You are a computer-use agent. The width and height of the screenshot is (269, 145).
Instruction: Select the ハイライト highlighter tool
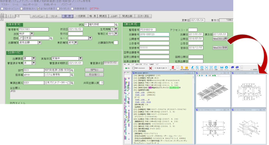coord(192,68)
